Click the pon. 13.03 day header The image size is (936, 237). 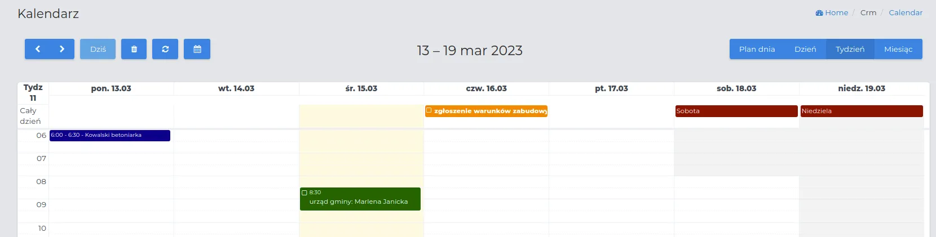[111, 88]
